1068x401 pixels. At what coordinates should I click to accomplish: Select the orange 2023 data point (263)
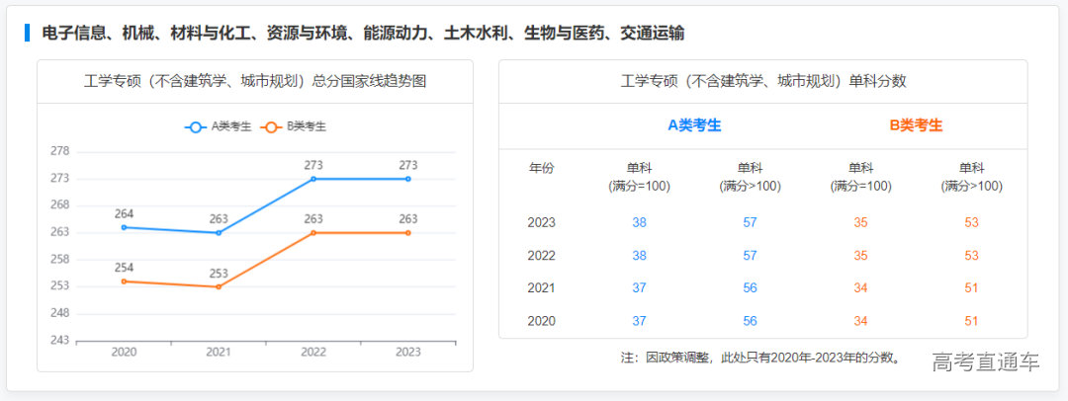(x=408, y=233)
